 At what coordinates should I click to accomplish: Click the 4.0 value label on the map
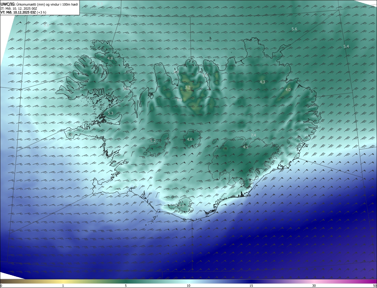(x=288, y=90)
